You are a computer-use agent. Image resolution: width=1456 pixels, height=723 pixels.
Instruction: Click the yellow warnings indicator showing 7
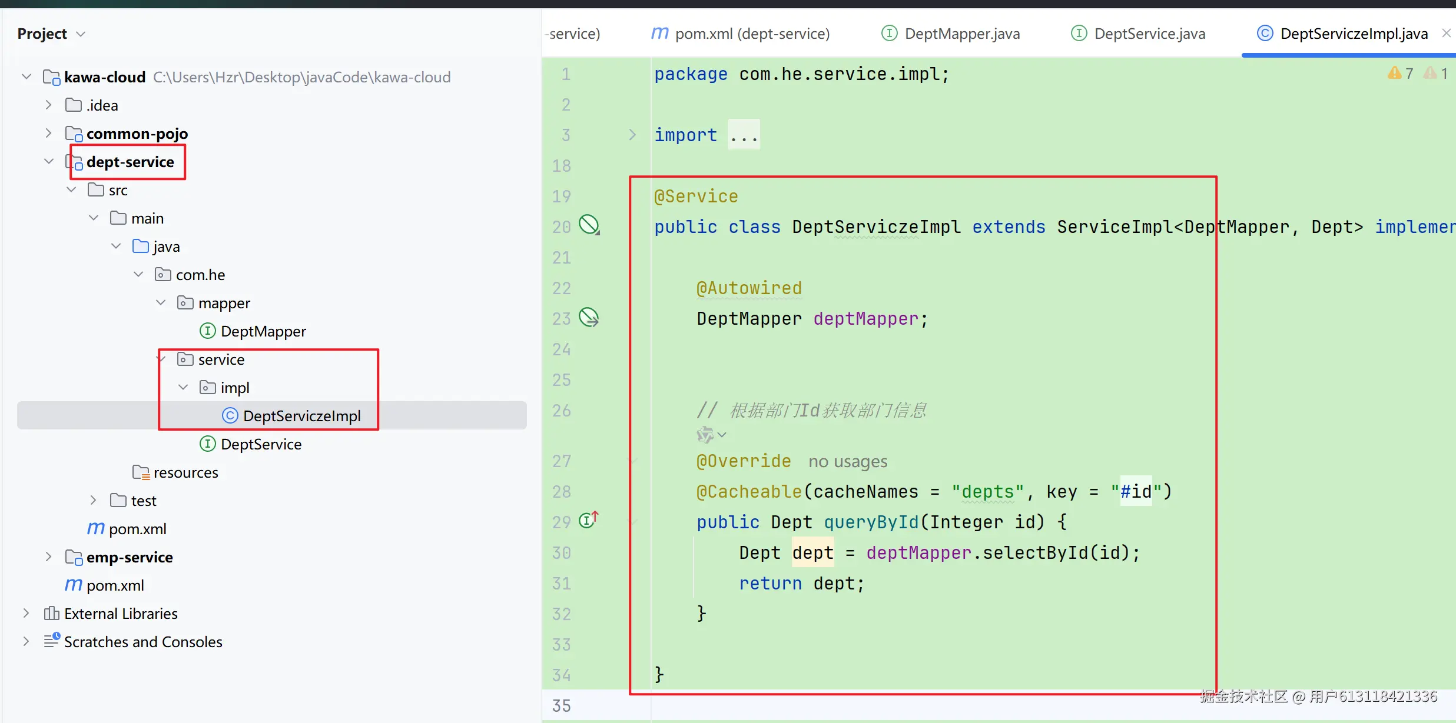1401,74
